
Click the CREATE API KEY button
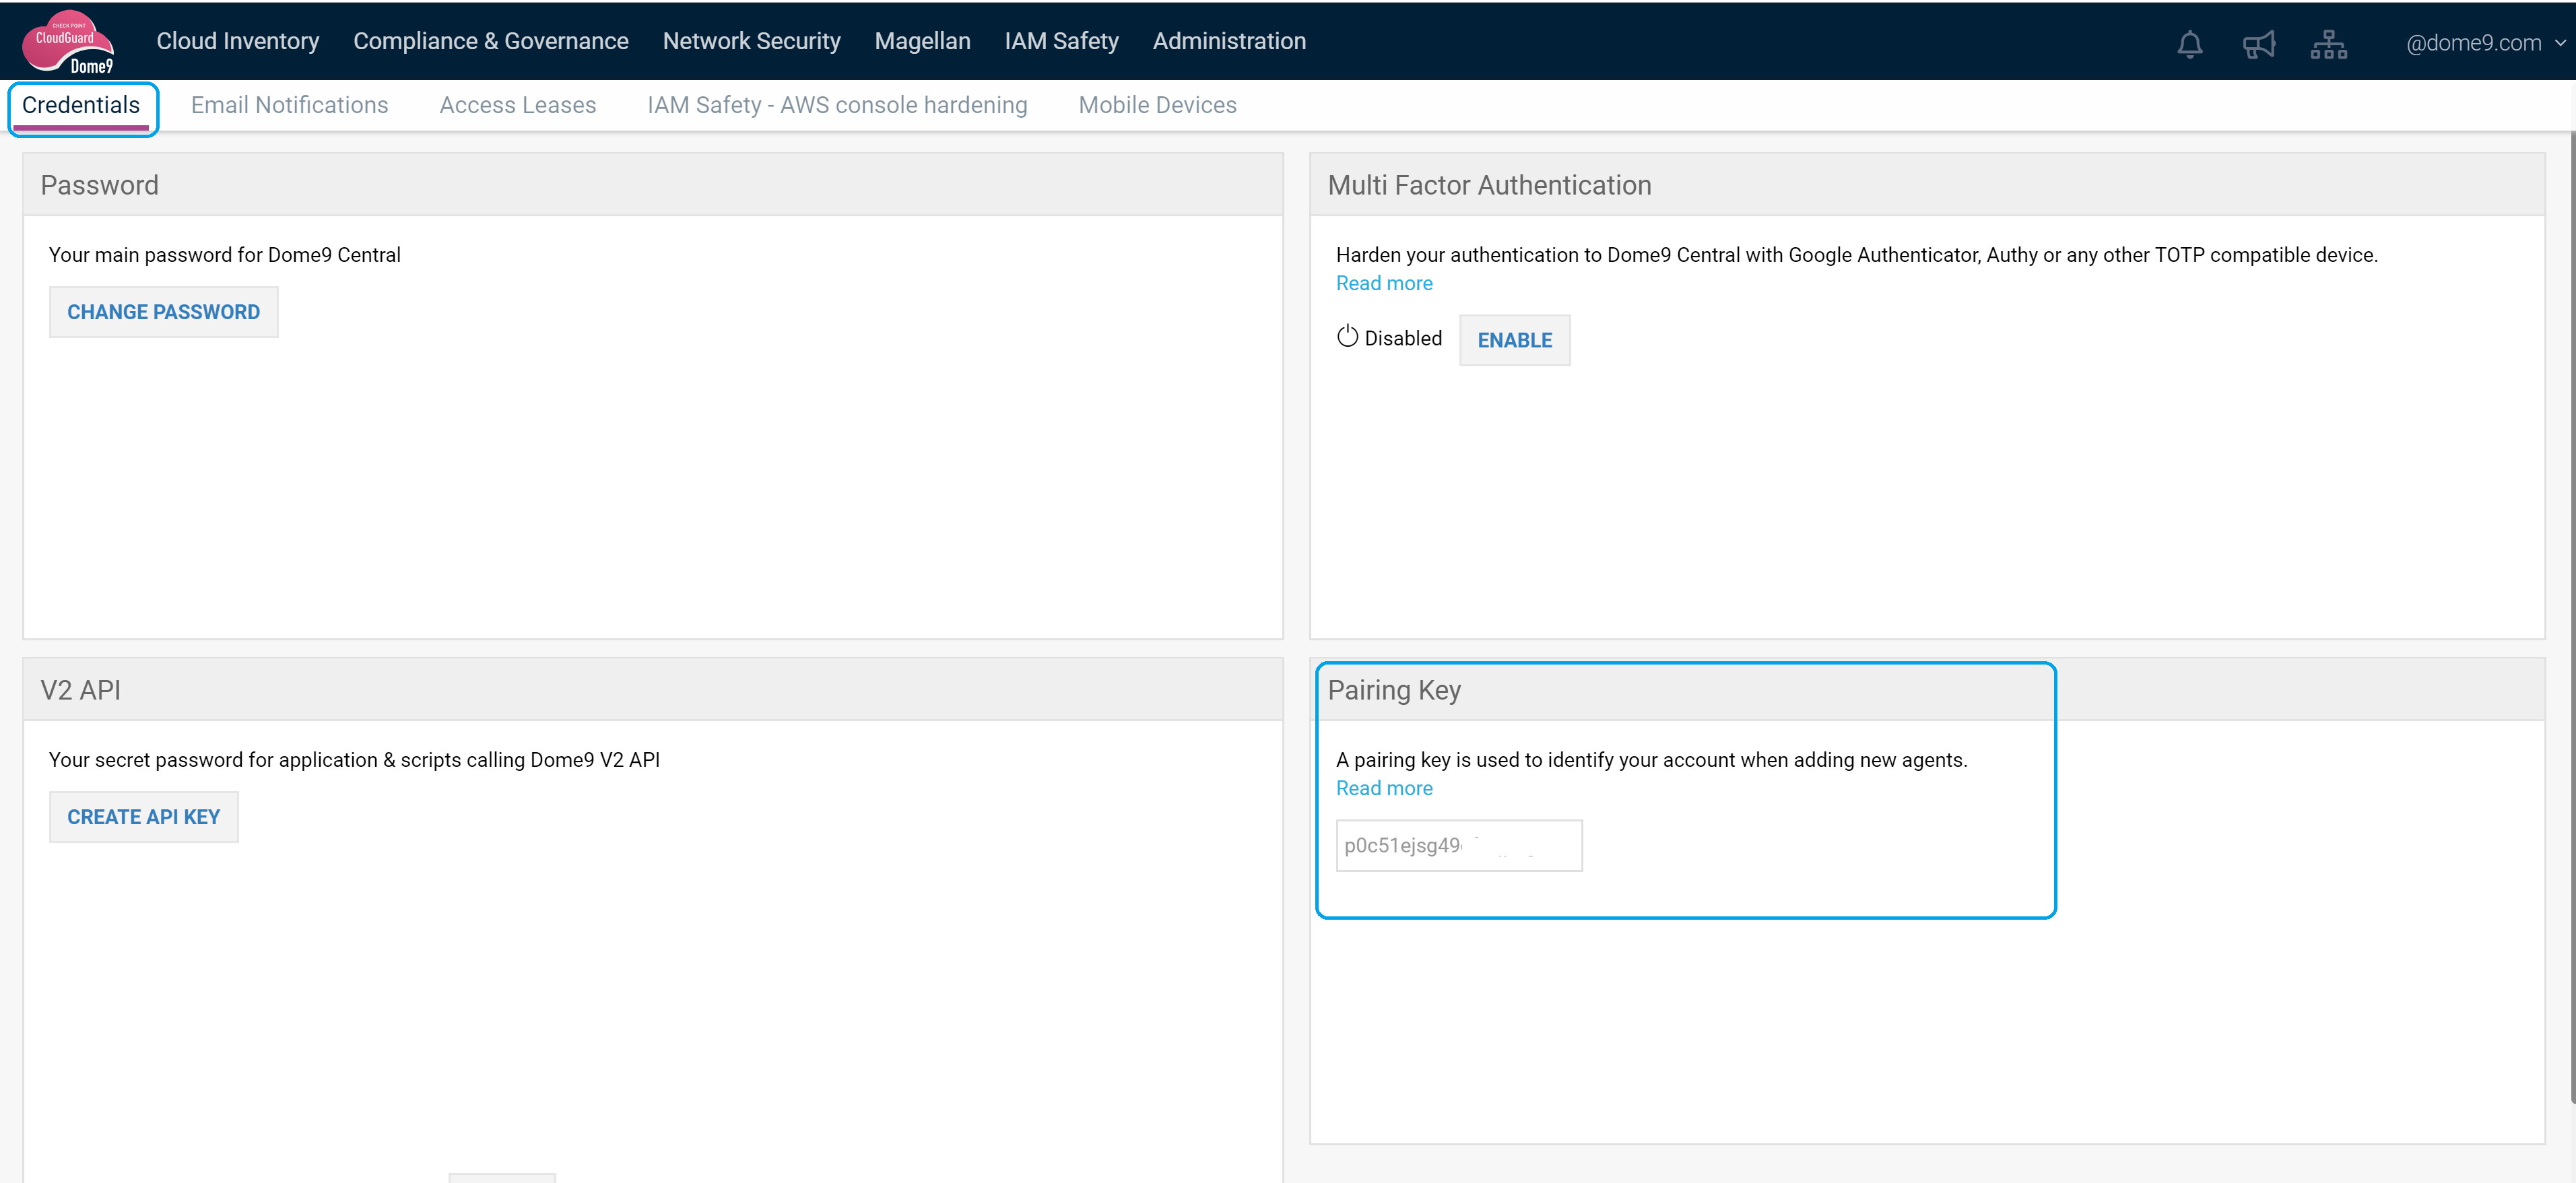(x=143, y=817)
